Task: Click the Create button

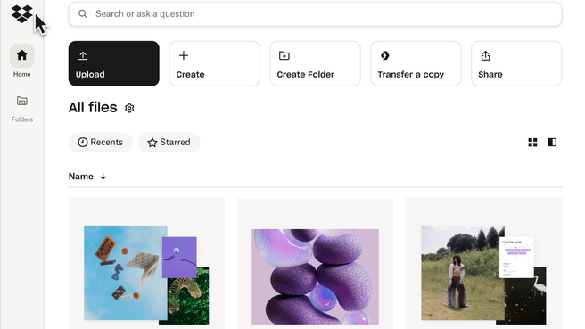Action: [215, 63]
